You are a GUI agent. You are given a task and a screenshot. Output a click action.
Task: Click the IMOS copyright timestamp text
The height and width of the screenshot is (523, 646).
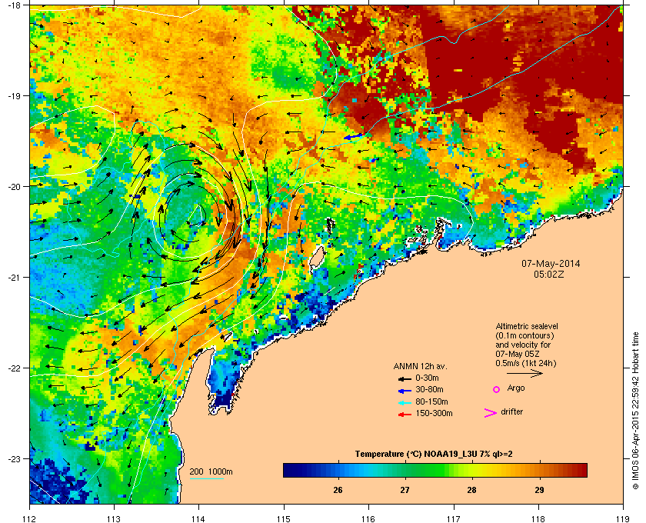point(635,412)
